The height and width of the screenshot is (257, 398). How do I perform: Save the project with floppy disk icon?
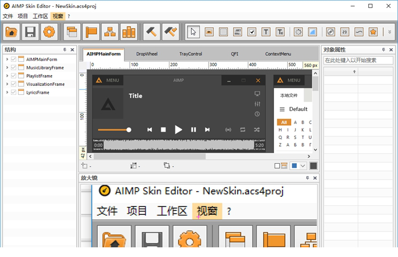tap(30, 32)
